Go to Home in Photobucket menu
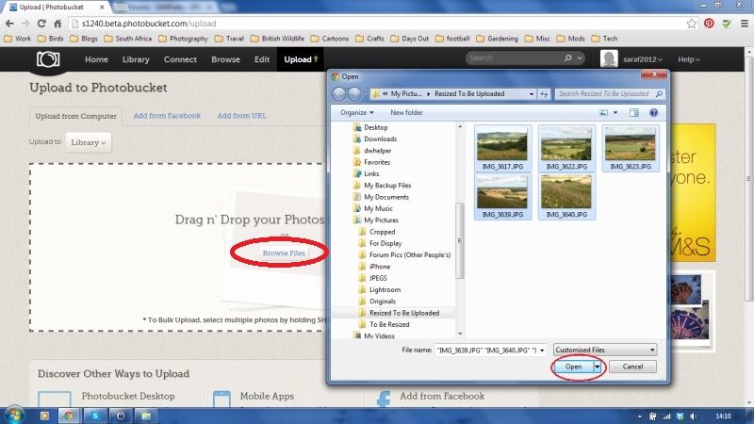Viewport: 754px width, 424px height. (96, 59)
